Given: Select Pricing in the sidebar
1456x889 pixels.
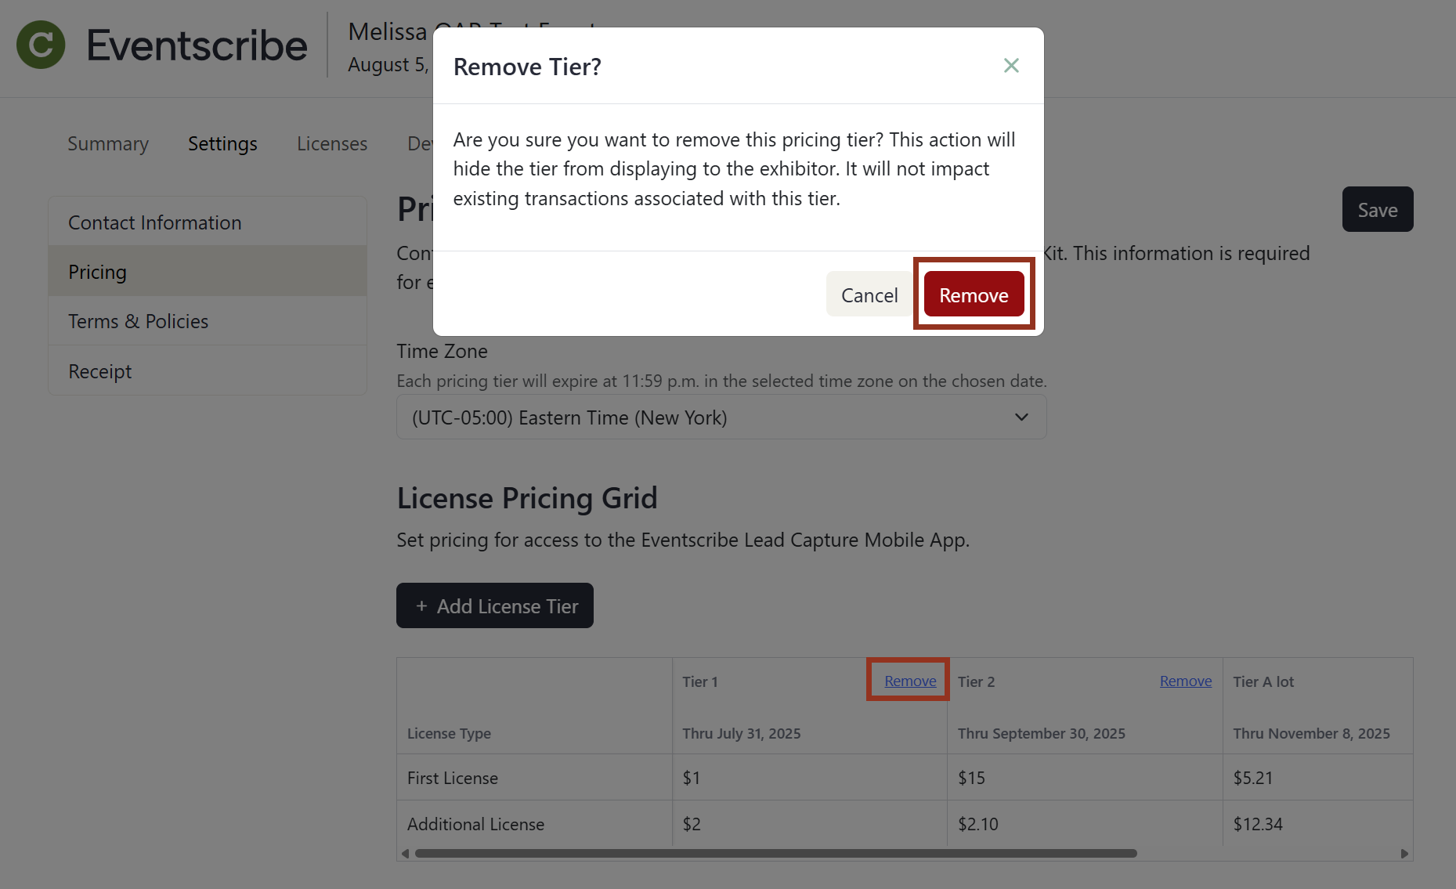Looking at the screenshot, I should click(97, 272).
